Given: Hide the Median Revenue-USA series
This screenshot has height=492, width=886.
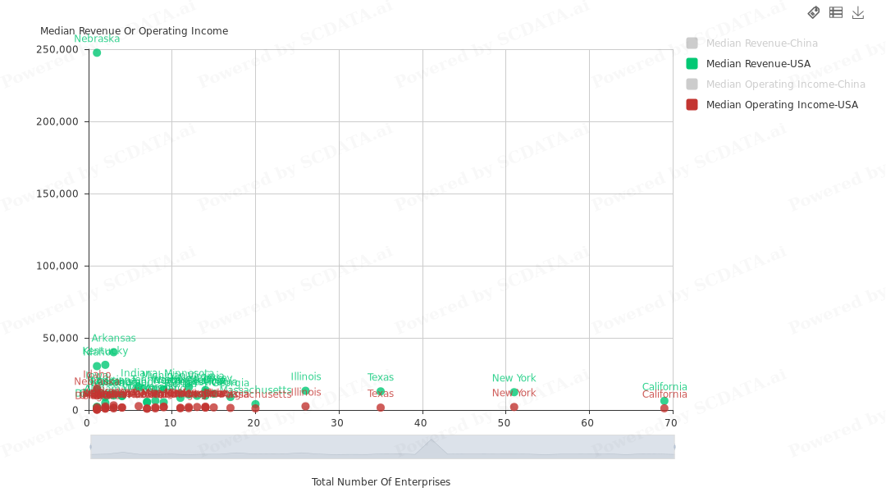Looking at the screenshot, I should coord(758,64).
